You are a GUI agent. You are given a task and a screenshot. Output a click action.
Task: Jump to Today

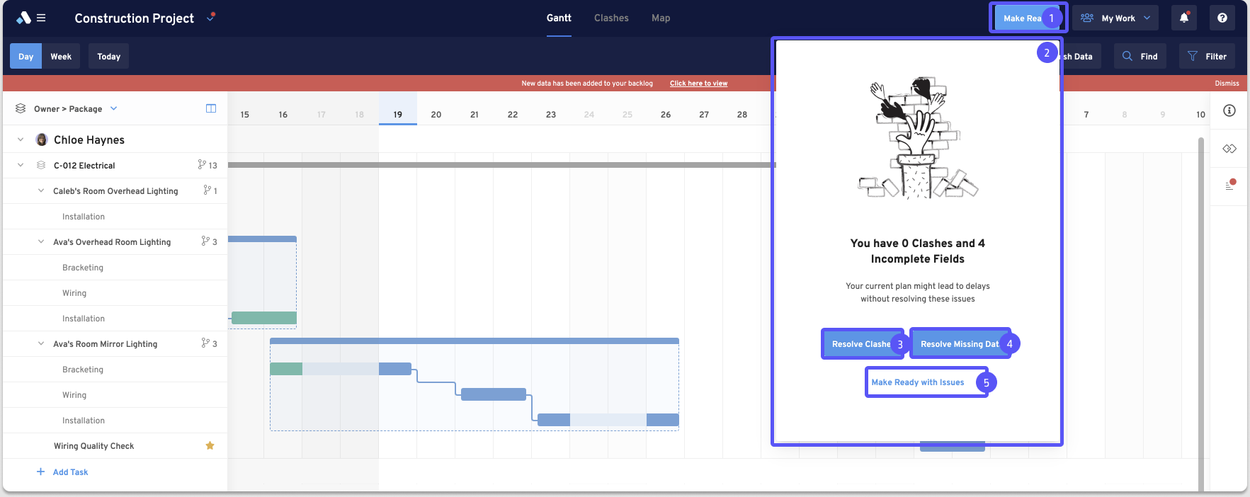108,57
